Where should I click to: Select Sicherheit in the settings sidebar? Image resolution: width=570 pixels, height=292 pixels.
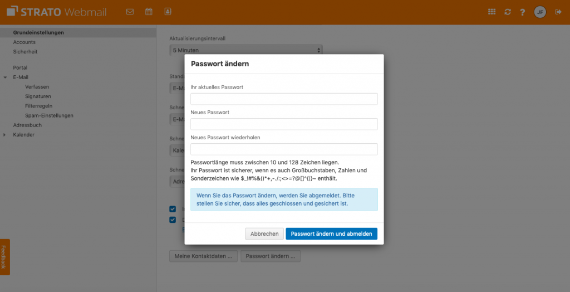coord(25,52)
